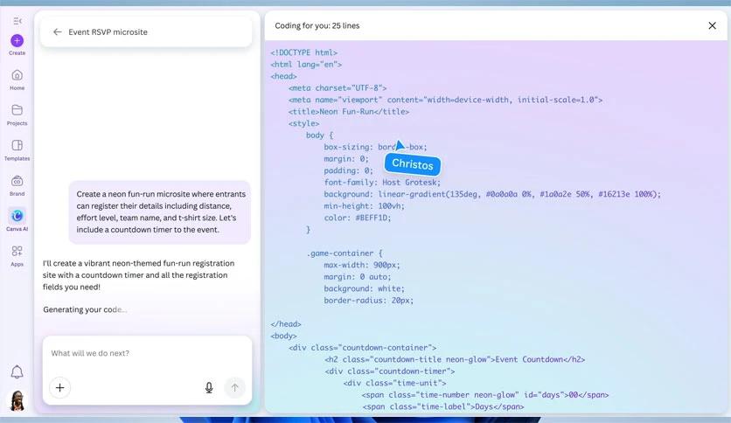The height and width of the screenshot is (423, 731).
Task: Go to Home in sidebar
Action: pos(17,80)
